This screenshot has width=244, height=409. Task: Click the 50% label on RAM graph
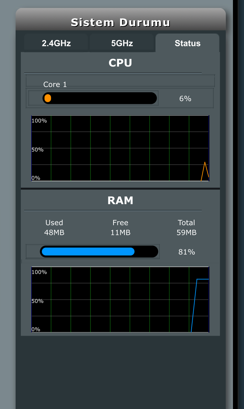37,301
